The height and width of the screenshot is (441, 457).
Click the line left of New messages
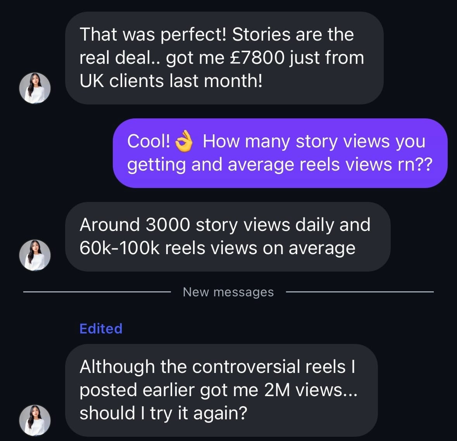click(x=97, y=292)
